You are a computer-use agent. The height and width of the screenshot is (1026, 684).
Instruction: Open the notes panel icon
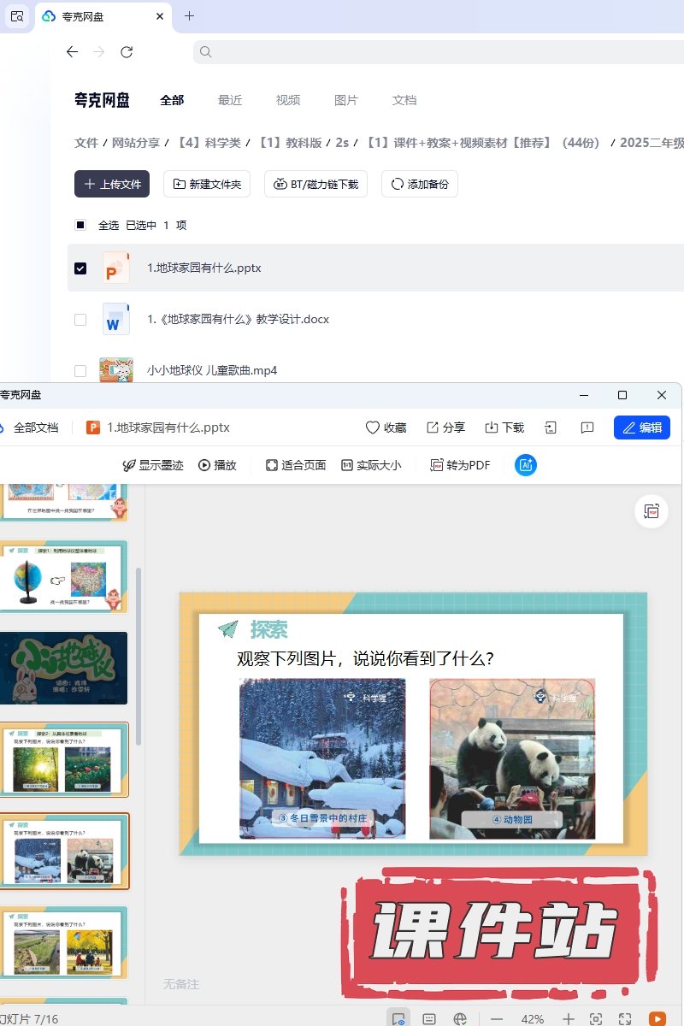click(429, 1019)
